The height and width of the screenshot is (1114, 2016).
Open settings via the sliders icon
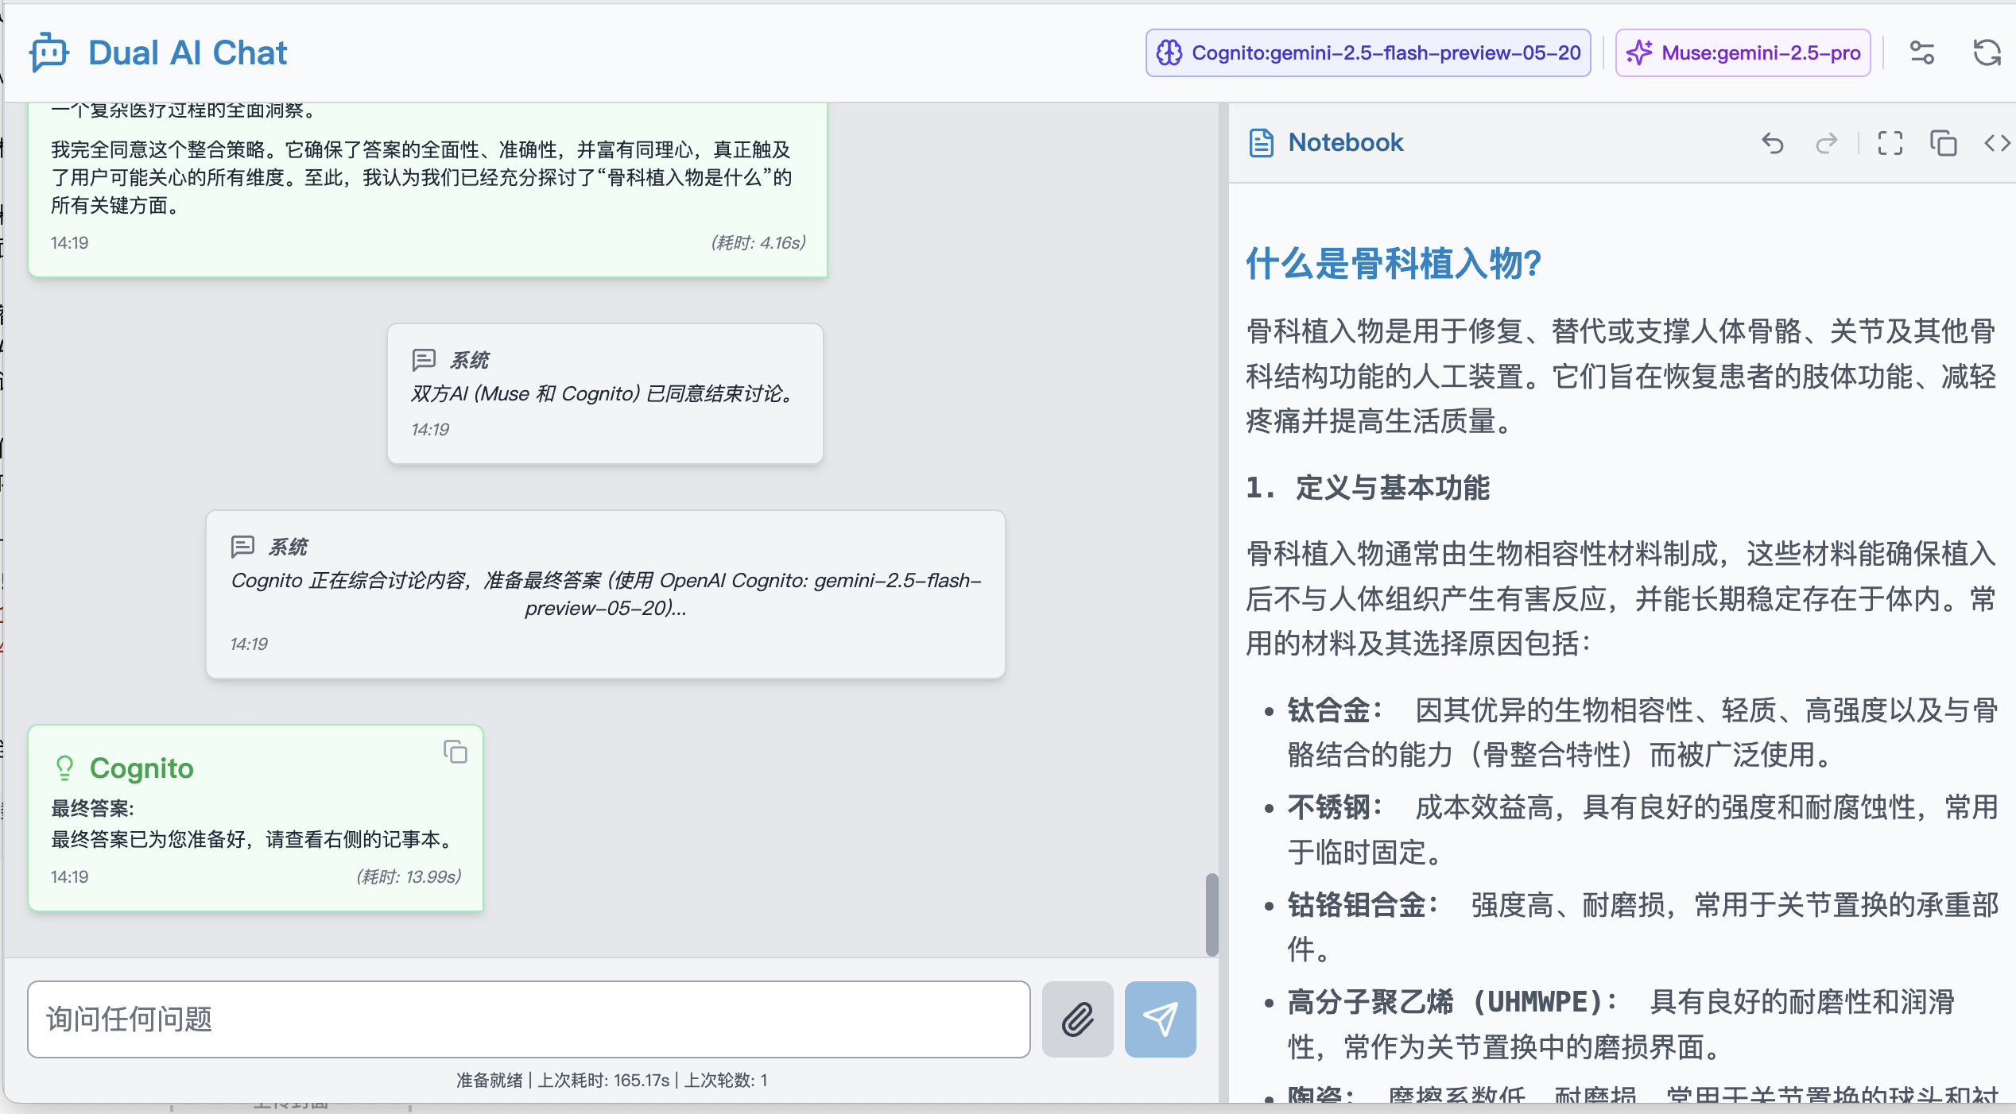tap(1922, 53)
